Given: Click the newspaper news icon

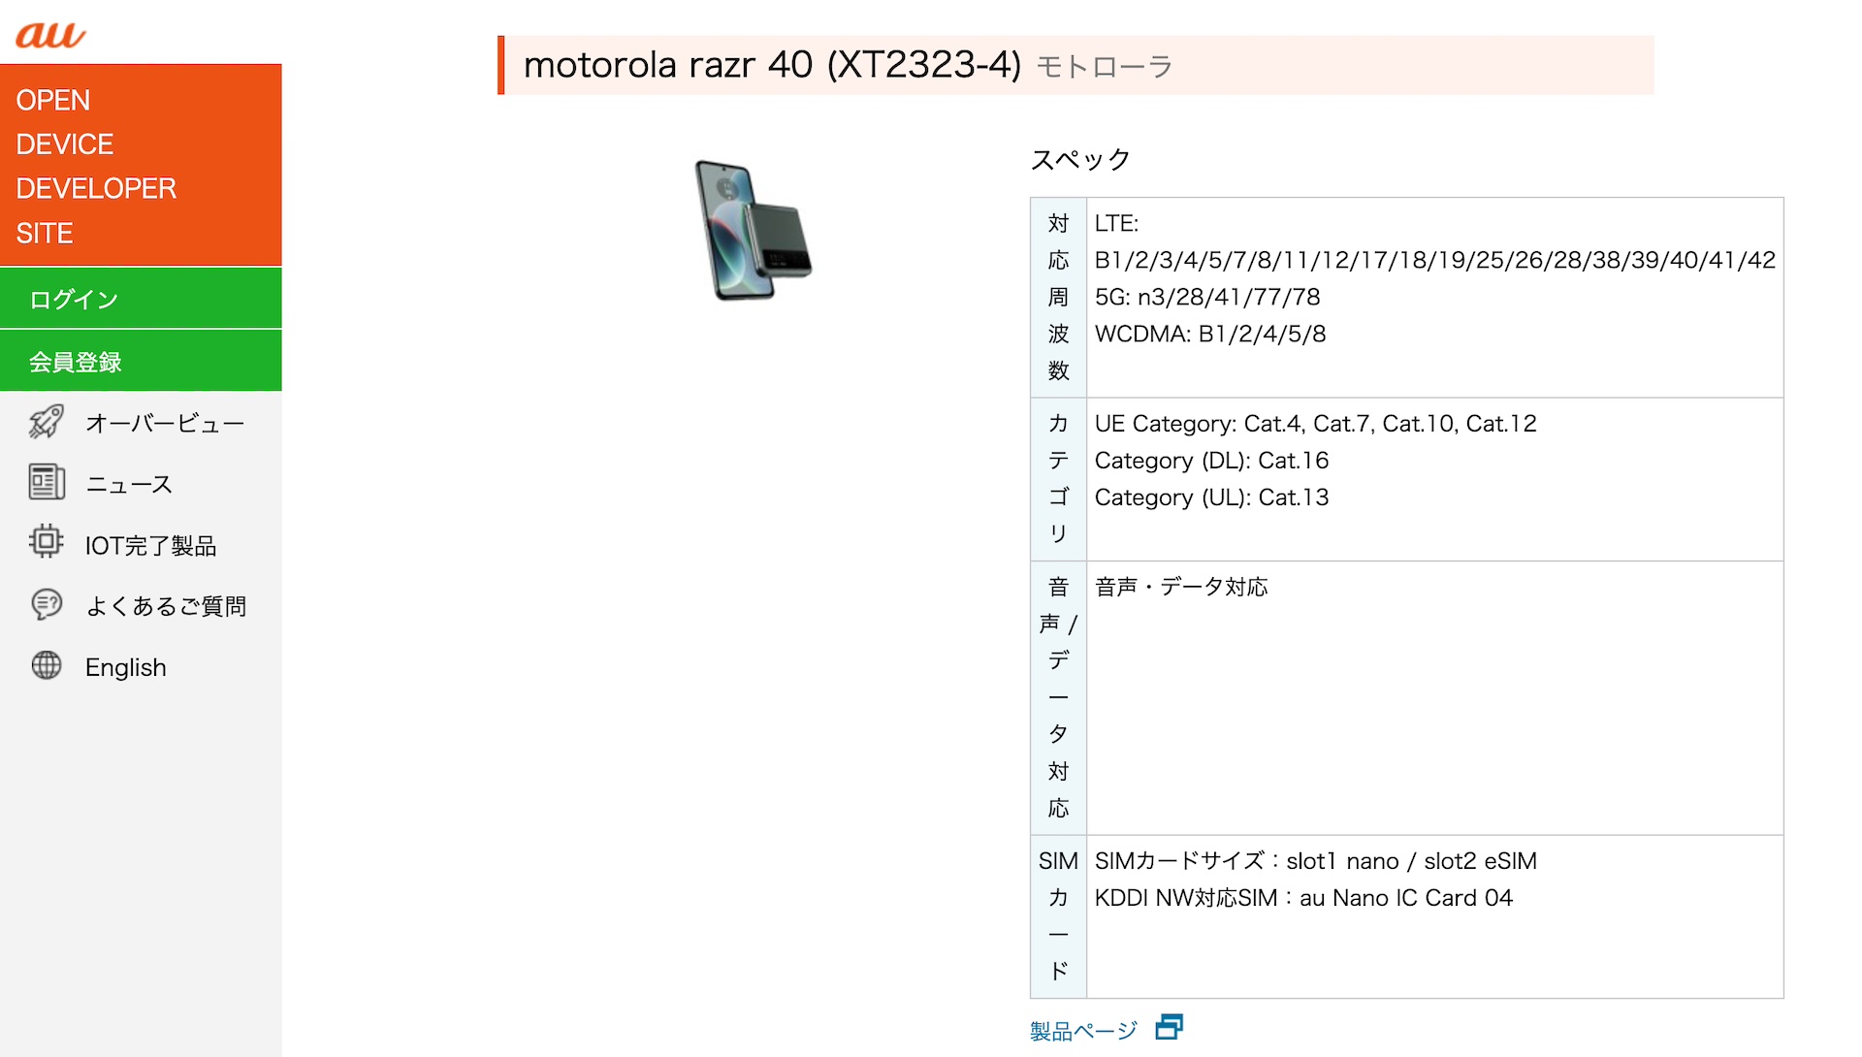Looking at the screenshot, I should click(x=46, y=482).
